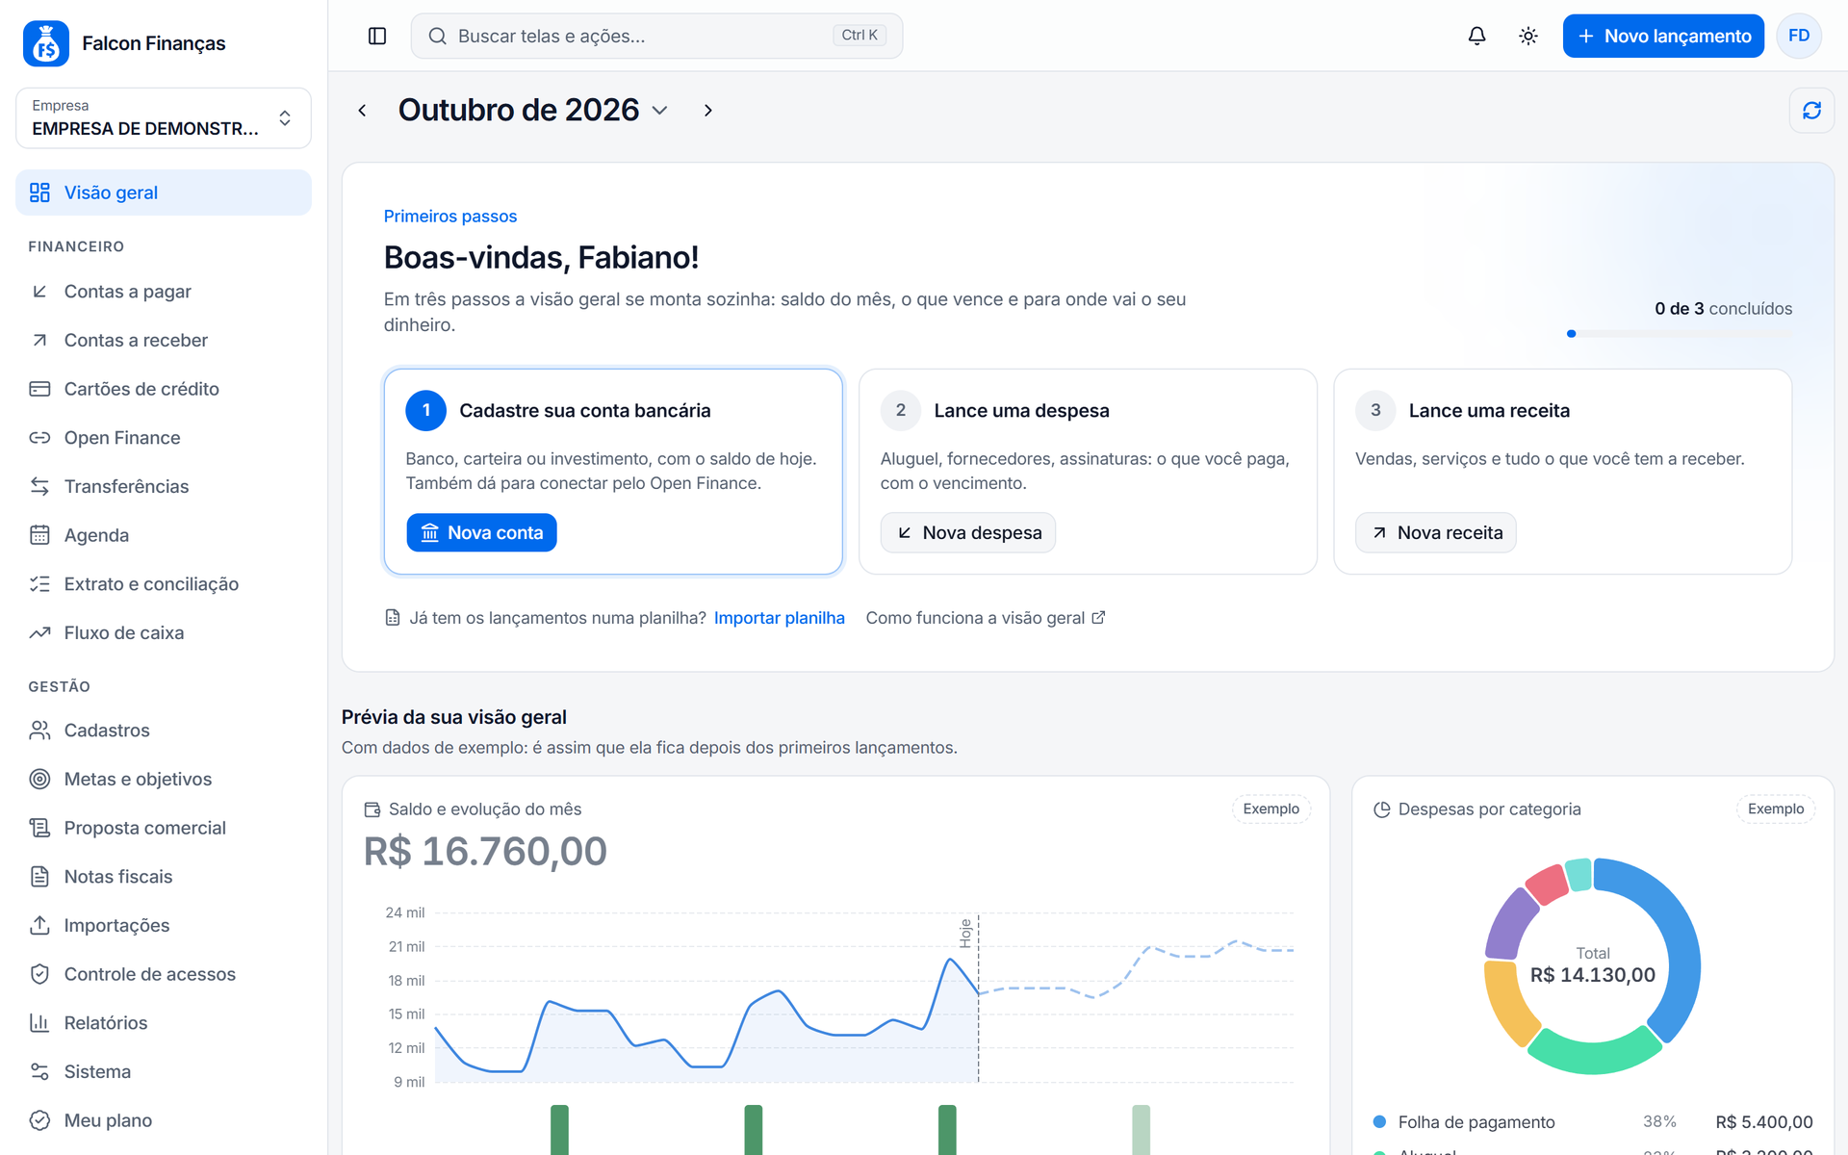The width and height of the screenshot is (1848, 1155).
Task: Click the Hoje marker in the chart
Action: tap(966, 933)
